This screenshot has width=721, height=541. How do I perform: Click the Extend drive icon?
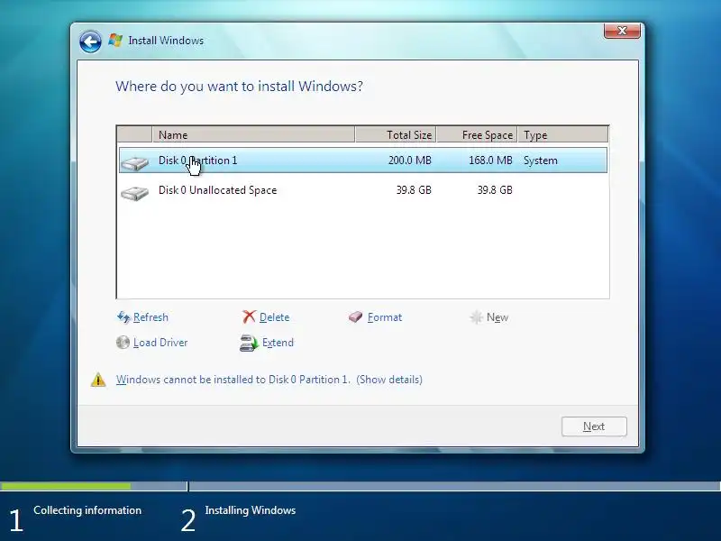pyautogui.click(x=249, y=343)
